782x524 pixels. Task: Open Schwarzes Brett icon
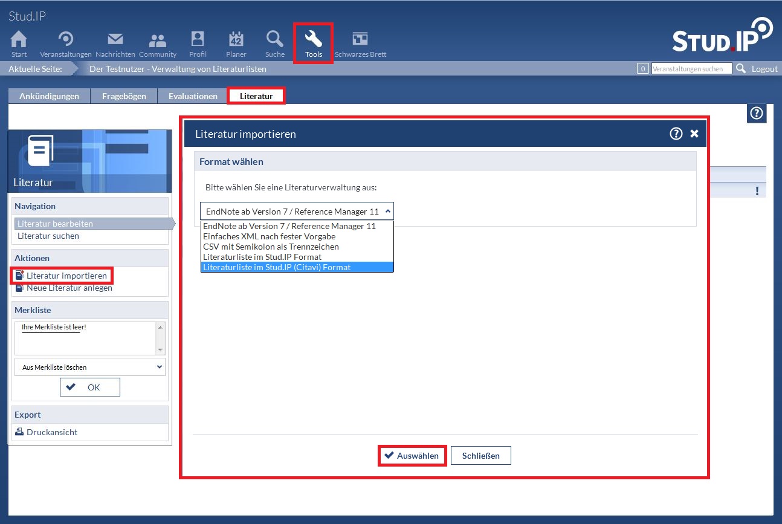360,40
